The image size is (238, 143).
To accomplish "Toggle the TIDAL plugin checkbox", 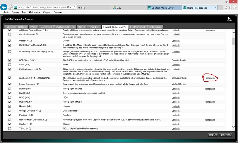I will pyautogui.click(x=10, y=129).
